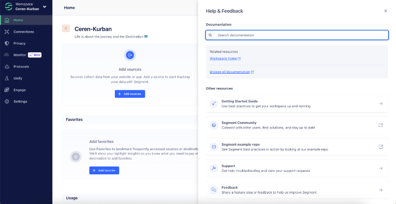Screen dimensions: 396x204
Task: Click the Beta badge next to Monitor
Action: (35, 55)
